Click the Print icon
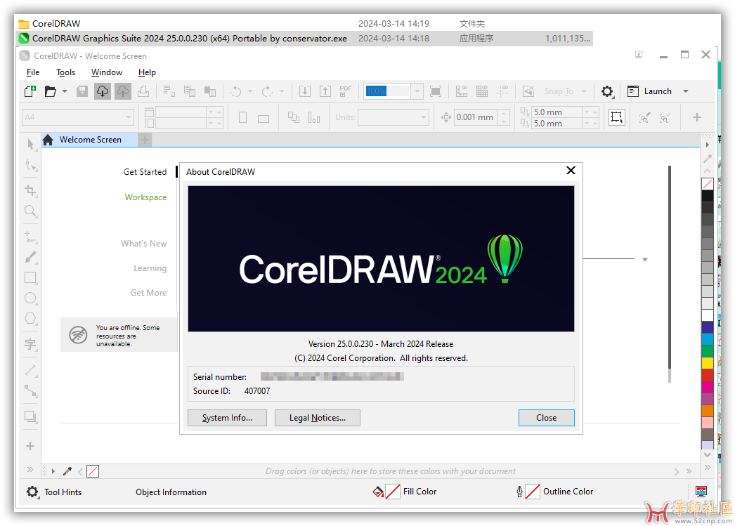 [143, 91]
